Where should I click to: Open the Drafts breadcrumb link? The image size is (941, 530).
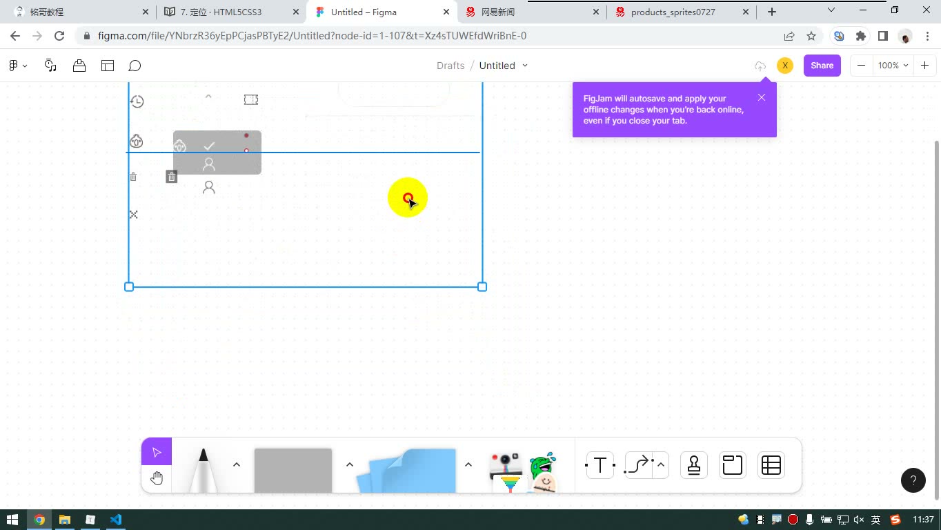click(x=450, y=66)
